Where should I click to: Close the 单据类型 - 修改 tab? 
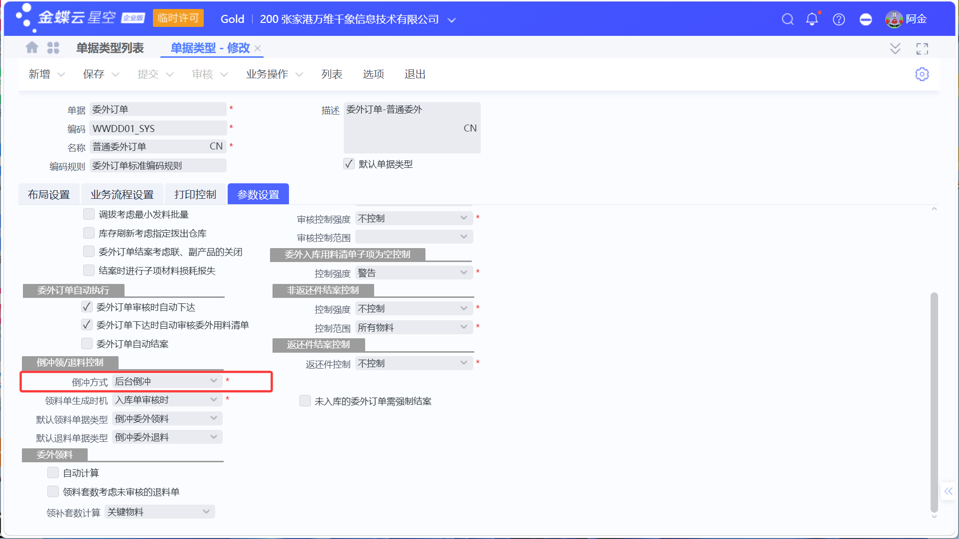(x=258, y=48)
